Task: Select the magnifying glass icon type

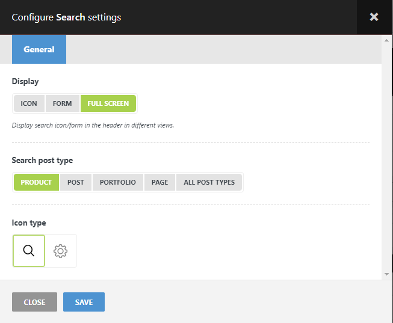Action: point(29,251)
